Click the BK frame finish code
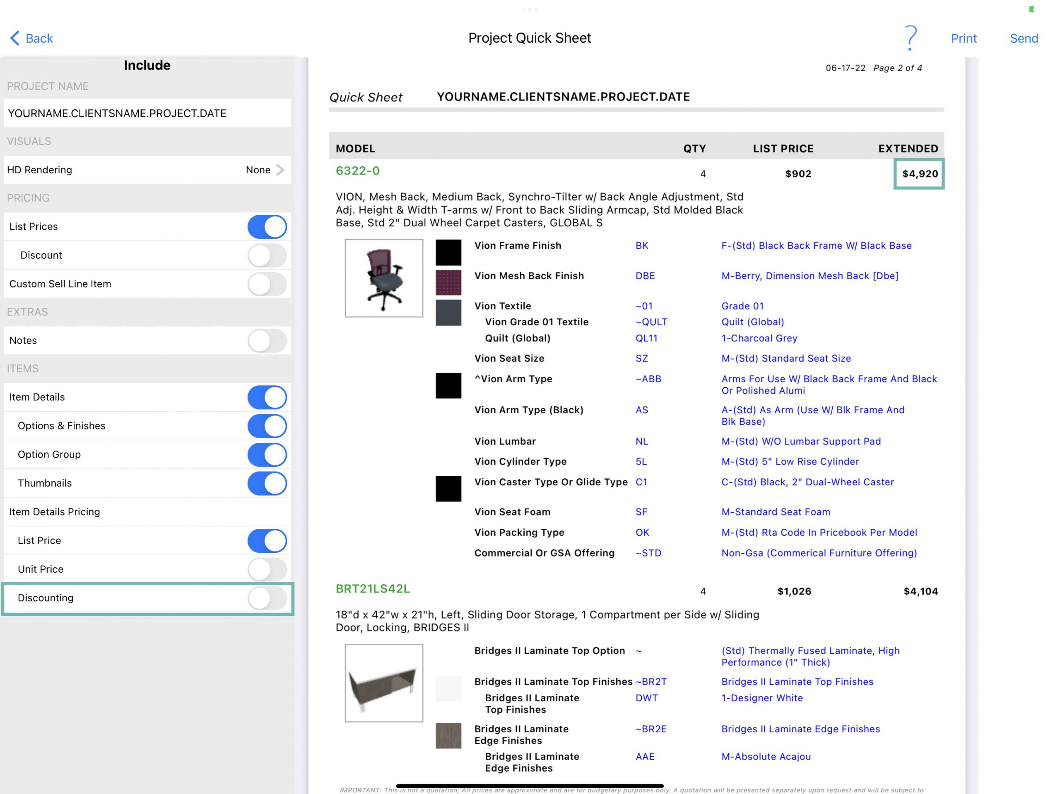 [642, 246]
